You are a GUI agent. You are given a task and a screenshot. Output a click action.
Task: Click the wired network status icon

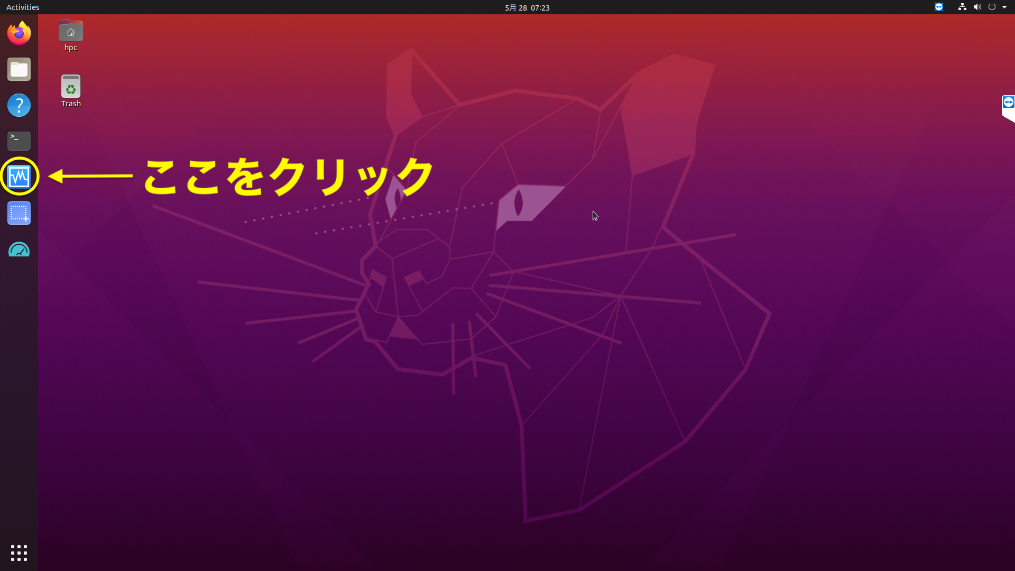pyautogui.click(x=962, y=7)
